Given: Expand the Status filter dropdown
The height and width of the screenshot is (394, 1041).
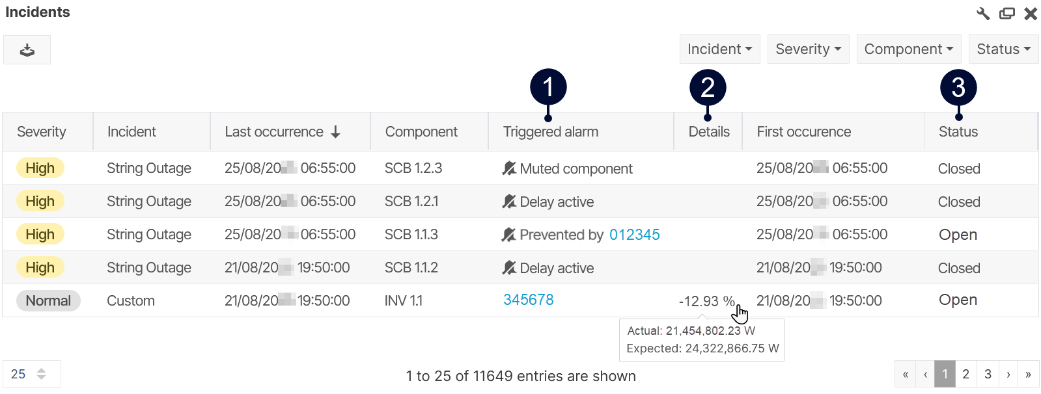Looking at the screenshot, I should tap(1003, 49).
